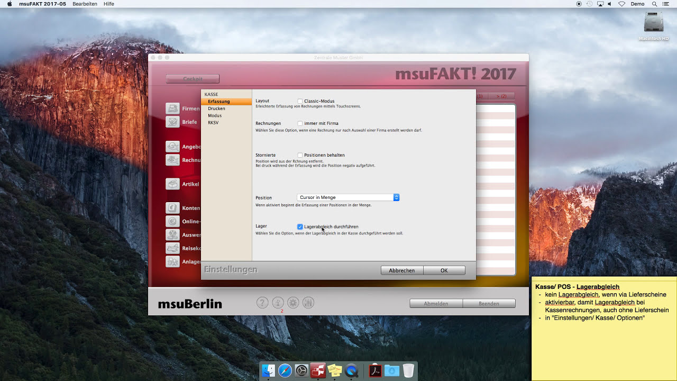677x381 pixels.
Task: Open the Auswertungen icon in main window sidebar
Action: 172,234
